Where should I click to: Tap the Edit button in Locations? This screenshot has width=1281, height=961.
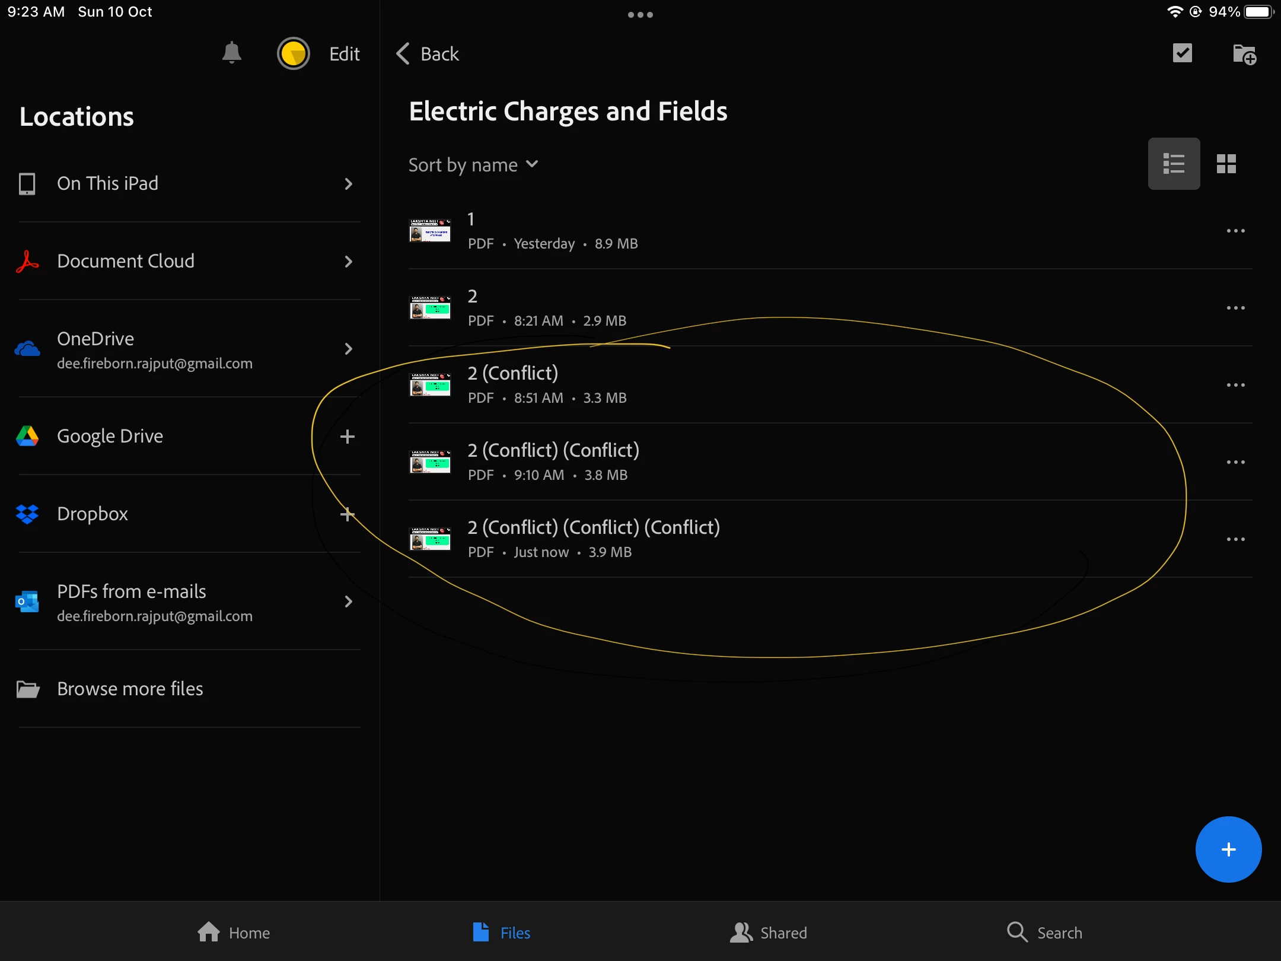pos(344,54)
